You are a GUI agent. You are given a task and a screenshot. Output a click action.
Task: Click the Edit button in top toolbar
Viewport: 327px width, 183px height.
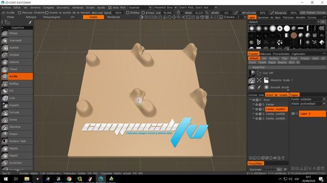(303, 13)
